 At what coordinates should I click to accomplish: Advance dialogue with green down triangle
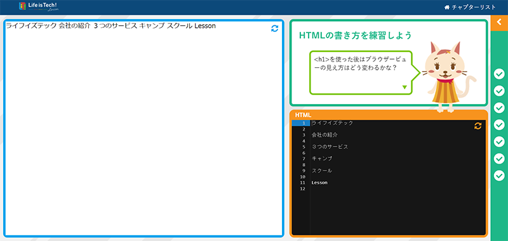pos(404,87)
